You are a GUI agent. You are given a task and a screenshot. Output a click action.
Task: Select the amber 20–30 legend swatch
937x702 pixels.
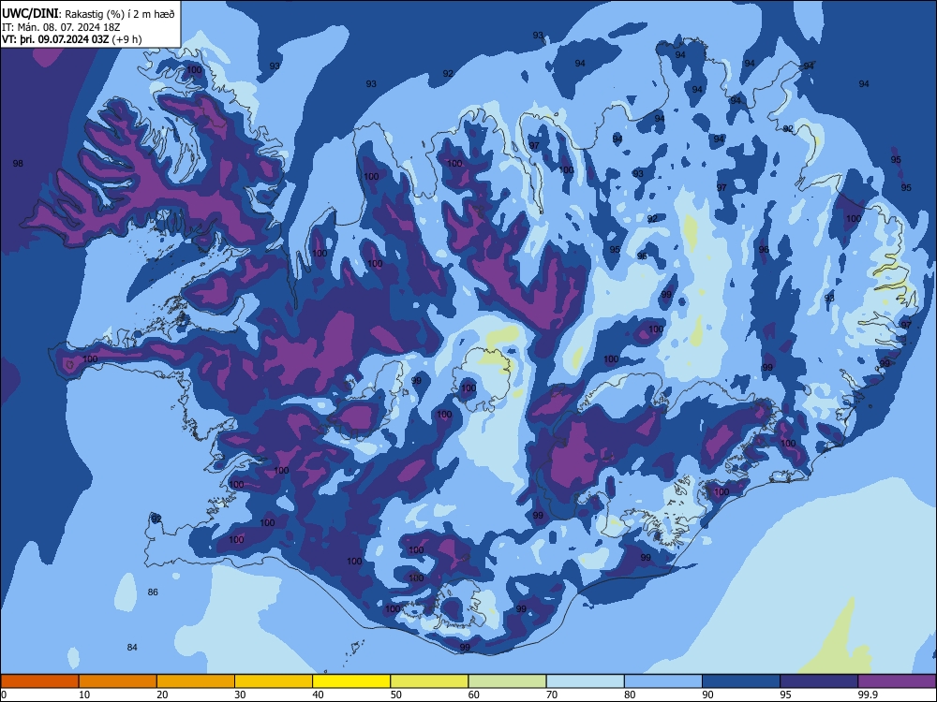click(x=196, y=681)
